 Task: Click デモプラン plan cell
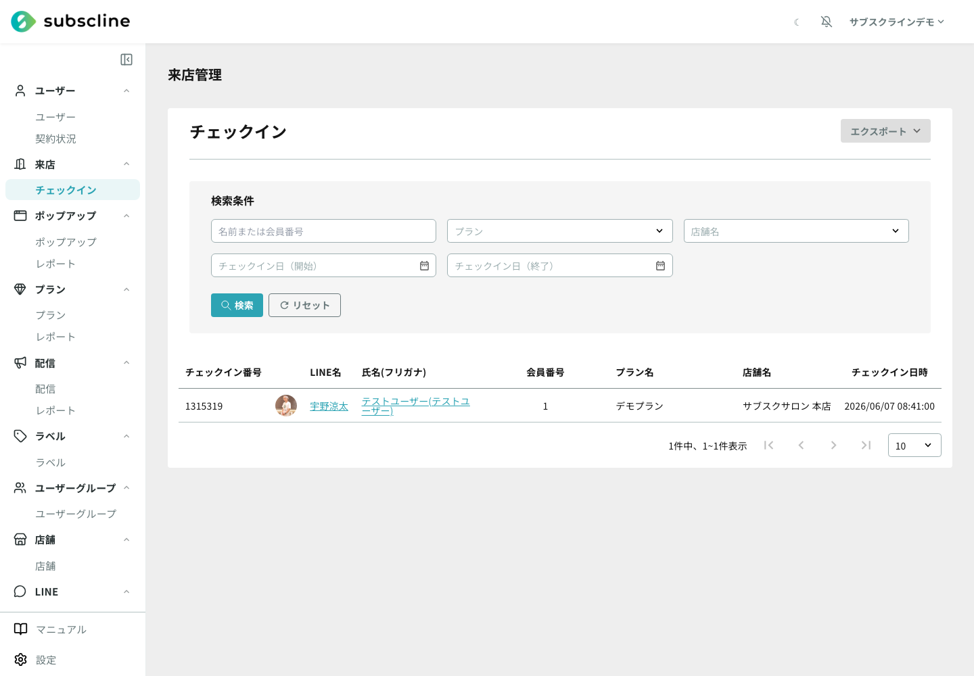639,406
